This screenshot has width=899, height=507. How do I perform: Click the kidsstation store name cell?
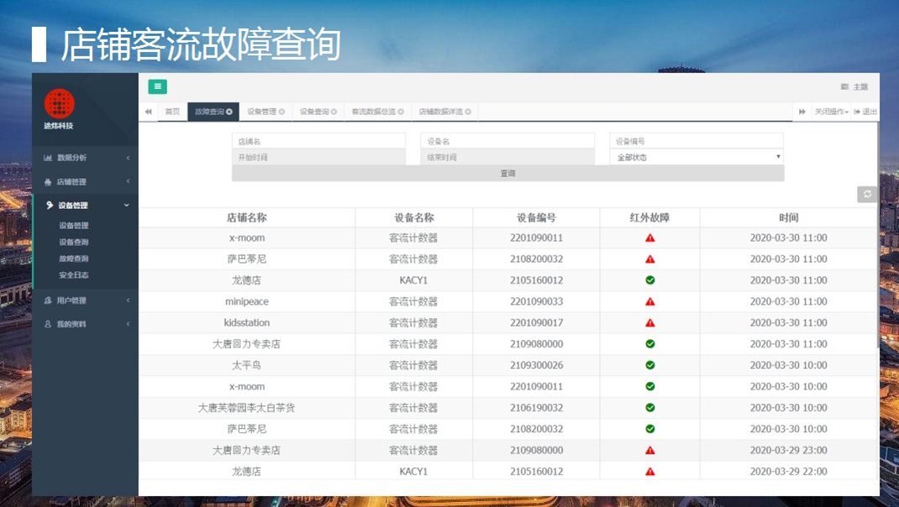point(246,322)
